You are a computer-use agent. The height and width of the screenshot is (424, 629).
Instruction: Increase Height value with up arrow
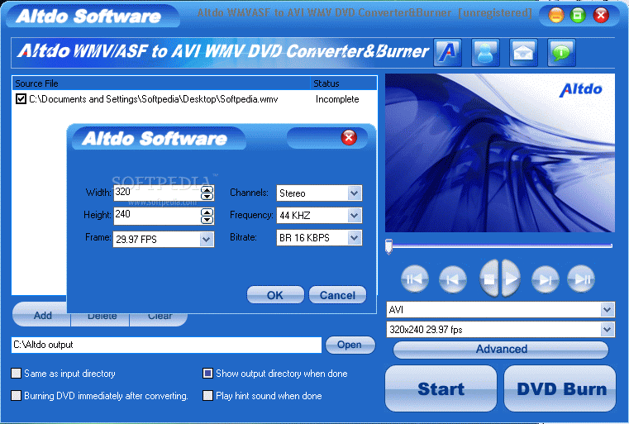click(x=207, y=212)
